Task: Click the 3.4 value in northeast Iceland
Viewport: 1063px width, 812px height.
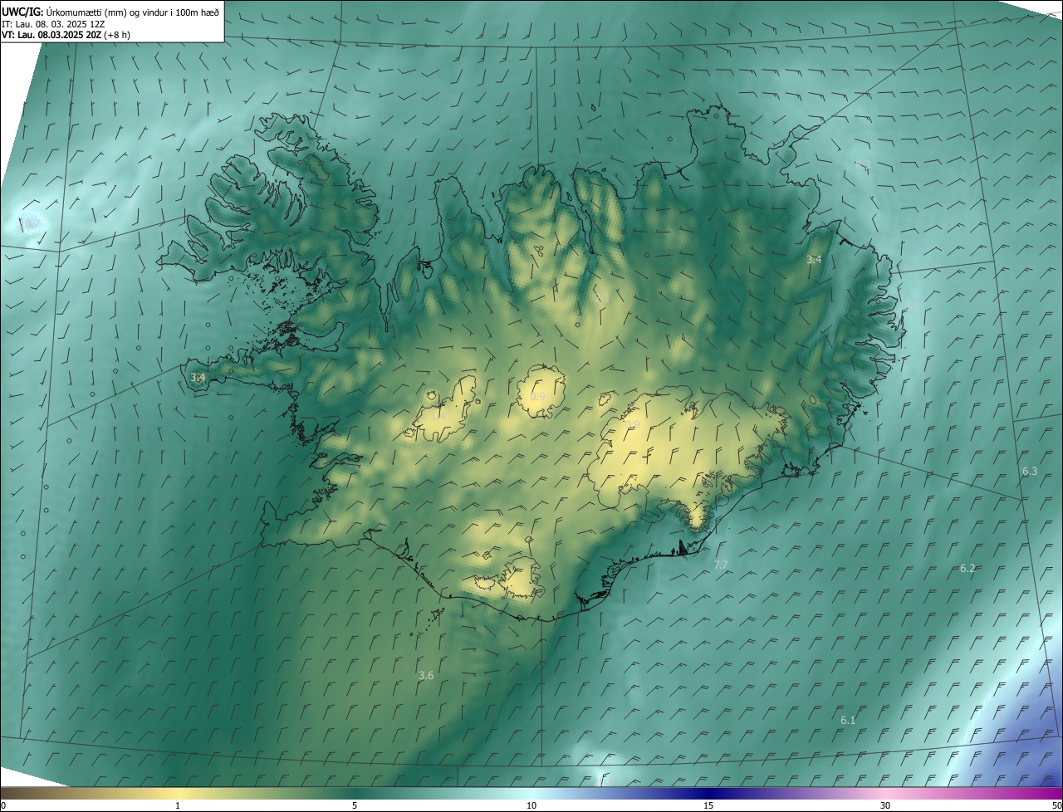Action: pos(814,260)
